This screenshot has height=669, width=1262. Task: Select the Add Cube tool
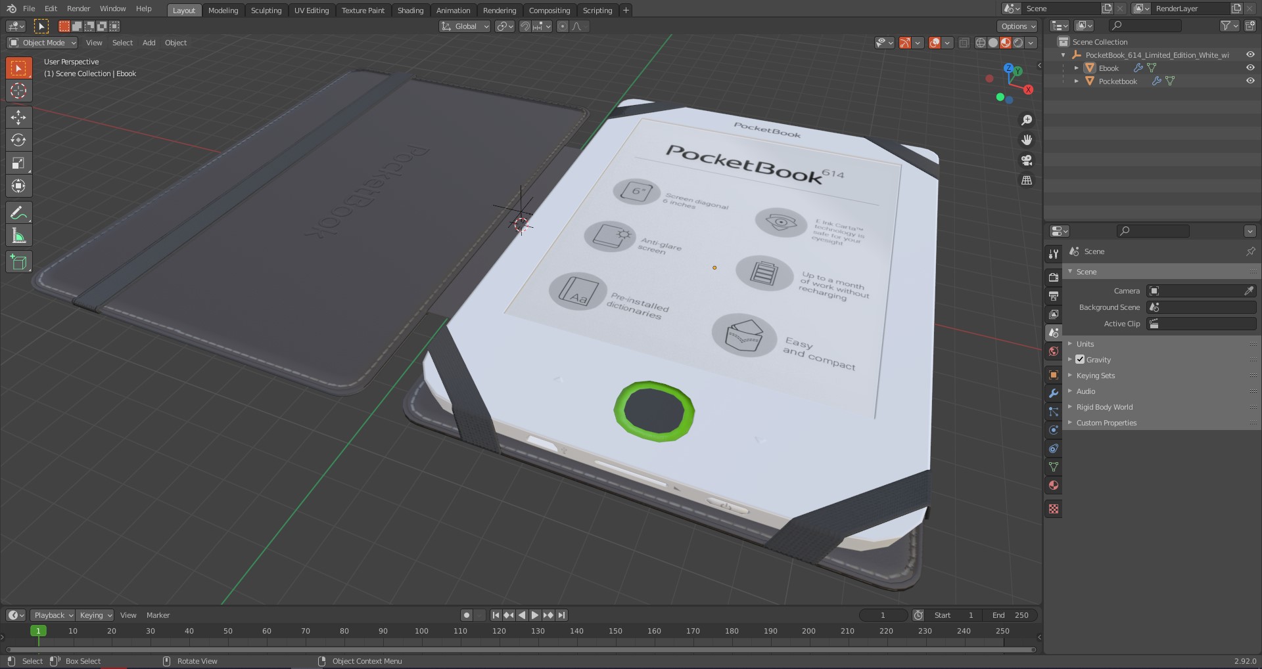(x=18, y=262)
